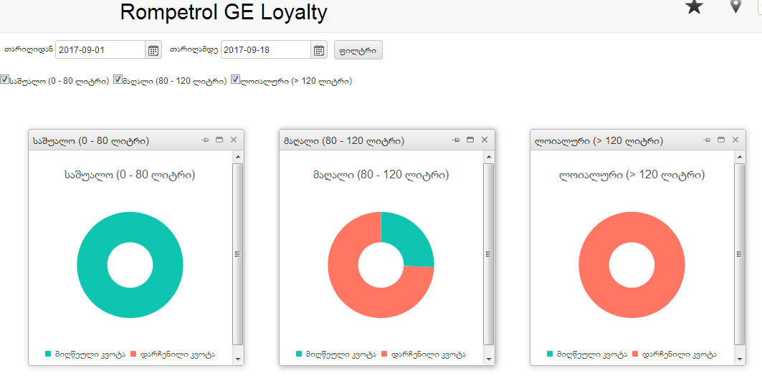762x381 pixels.
Task: Close the ლოიალური (> 120) panel
Action: (735, 140)
